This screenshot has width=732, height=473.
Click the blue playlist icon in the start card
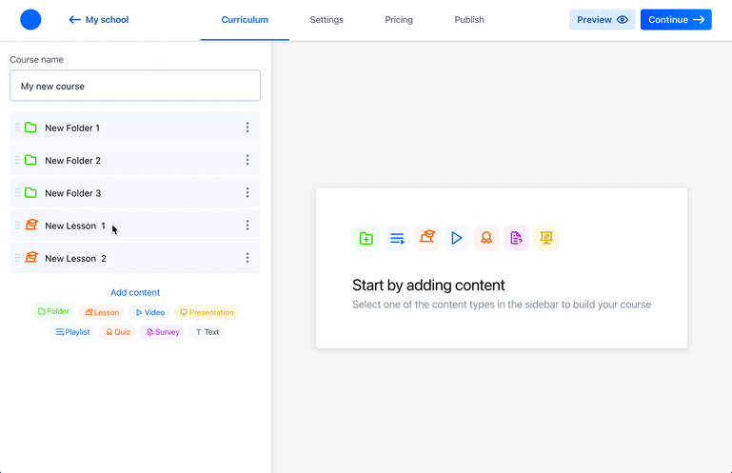397,238
